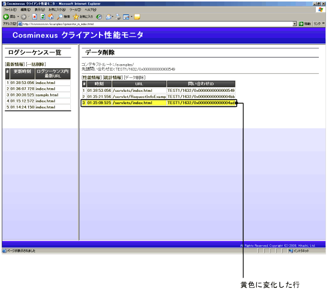The height and width of the screenshot is (292, 327).
Task: Expand the Links toolbar chevron
Action: 323,23
